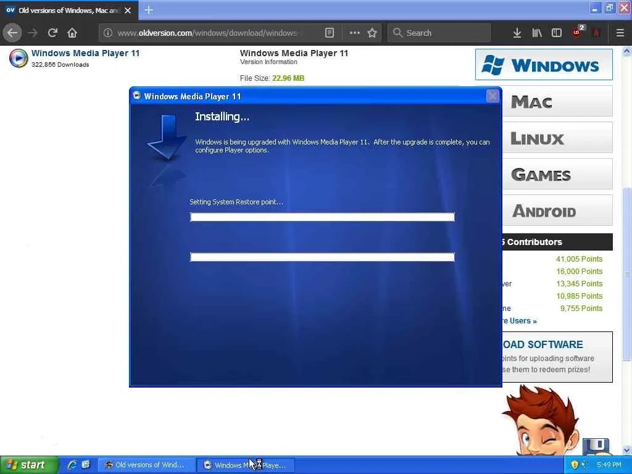Click the Installing... heading
The width and height of the screenshot is (632, 474).
click(x=222, y=117)
